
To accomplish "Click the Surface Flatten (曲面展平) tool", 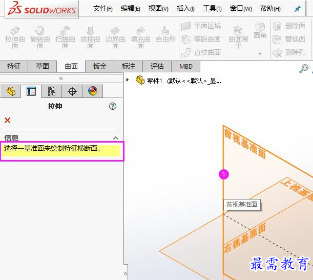I will tap(238, 37).
